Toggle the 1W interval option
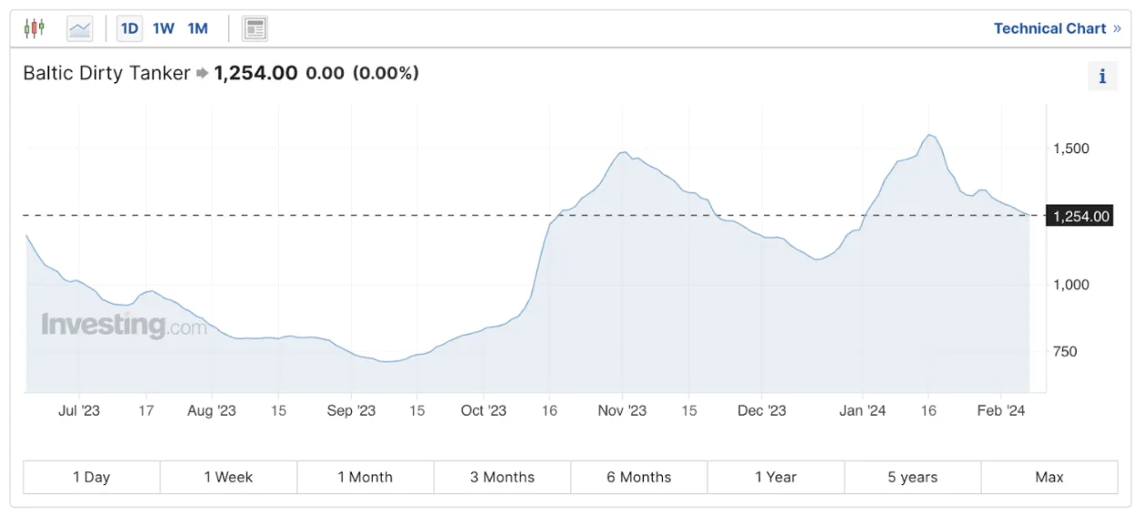 pos(164,28)
